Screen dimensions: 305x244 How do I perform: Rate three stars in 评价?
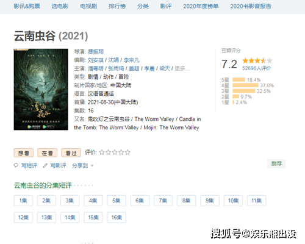[115, 152]
